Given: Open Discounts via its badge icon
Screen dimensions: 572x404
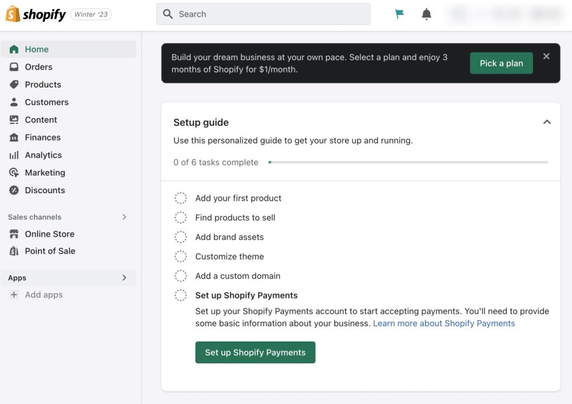Looking at the screenshot, I should [x=14, y=190].
